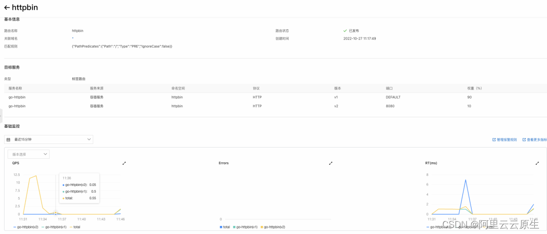Screen dimensions: 547x234
Task: Click the 已发布 route status text
Action: [x=354, y=31]
